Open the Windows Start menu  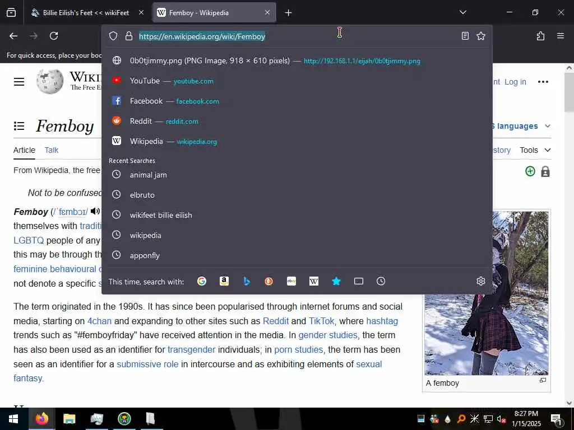pyautogui.click(x=13, y=419)
